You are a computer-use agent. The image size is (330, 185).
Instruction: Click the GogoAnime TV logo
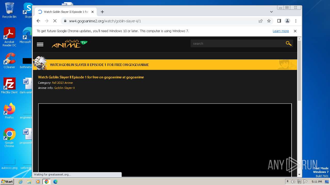tap(70, 44)
